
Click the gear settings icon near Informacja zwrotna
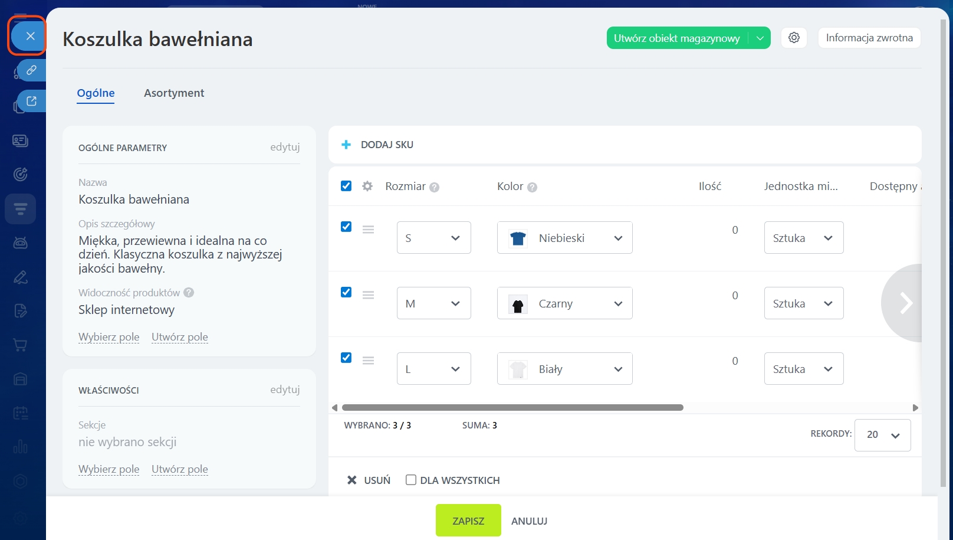click(x=794, y=38)
